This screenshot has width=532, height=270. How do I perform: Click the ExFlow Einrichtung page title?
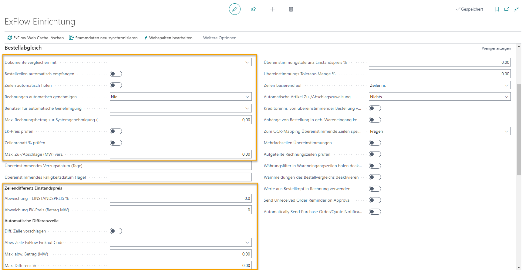click(40, 21)
